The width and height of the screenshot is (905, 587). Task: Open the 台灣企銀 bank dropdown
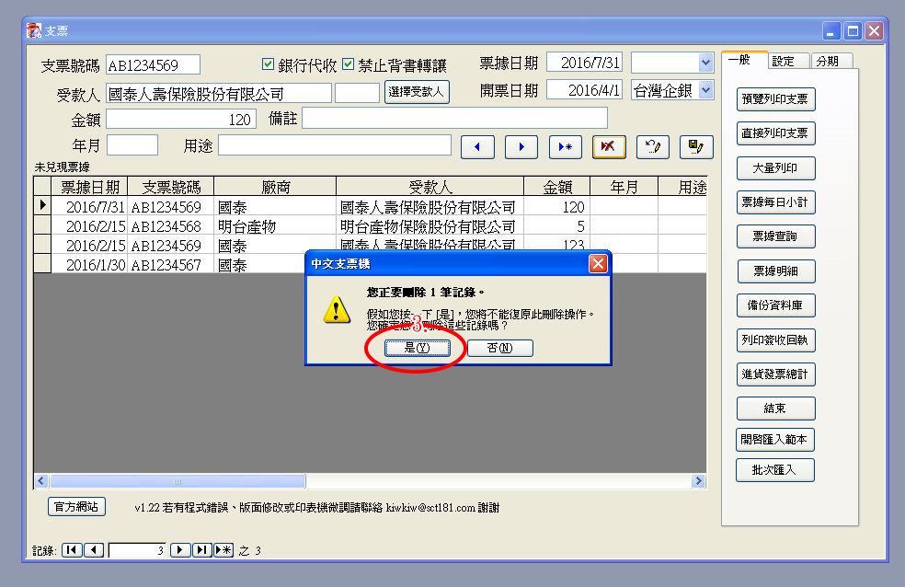pyautogui.click(x=705, y=90)
